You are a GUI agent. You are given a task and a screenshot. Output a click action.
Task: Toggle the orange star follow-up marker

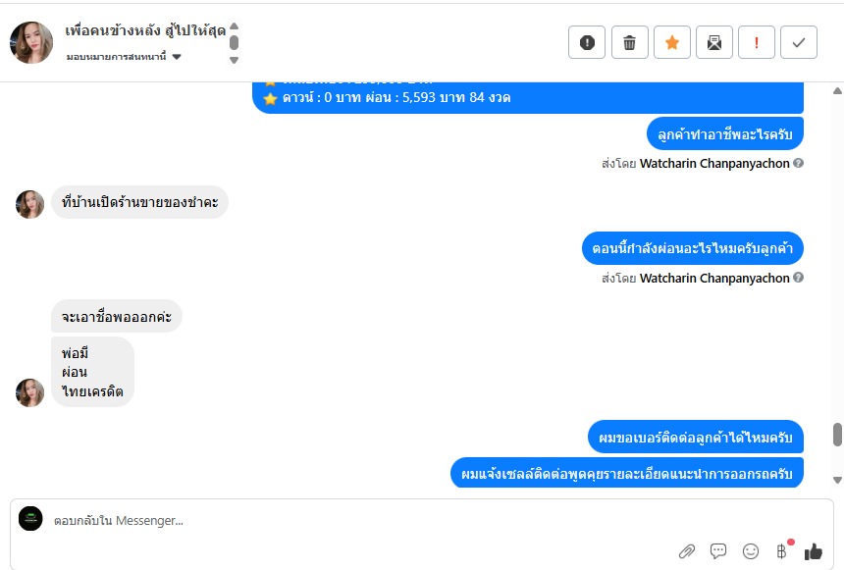click(671, 42)
